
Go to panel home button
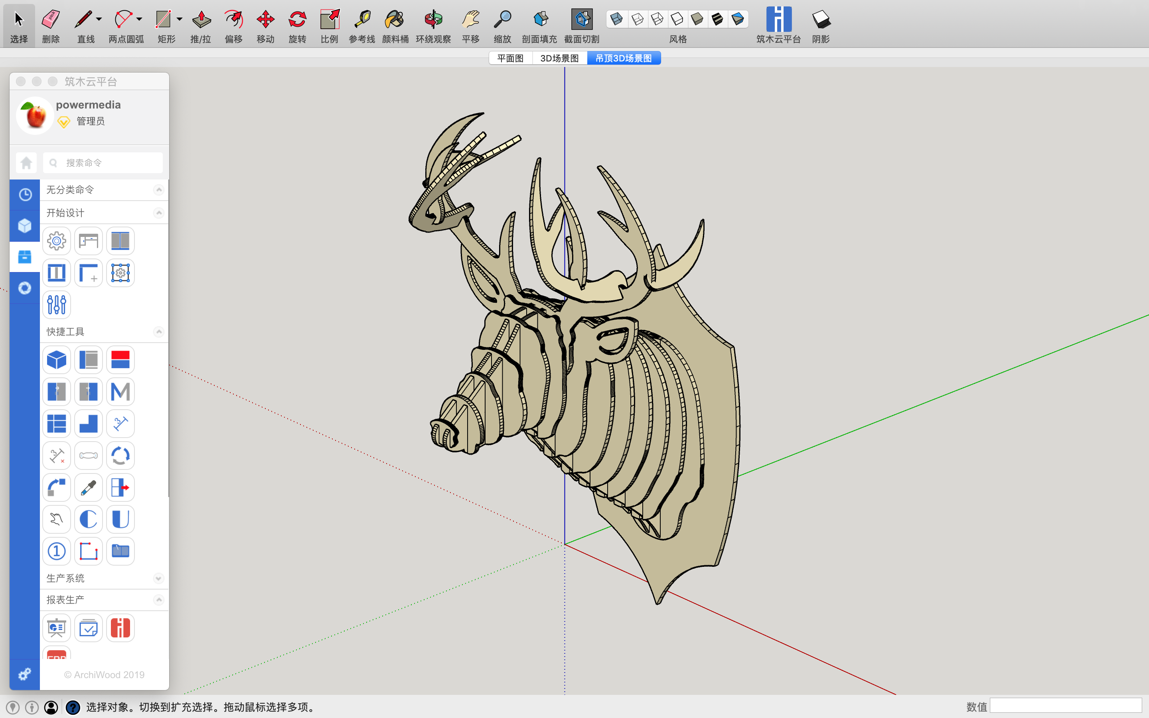point(26,163)
